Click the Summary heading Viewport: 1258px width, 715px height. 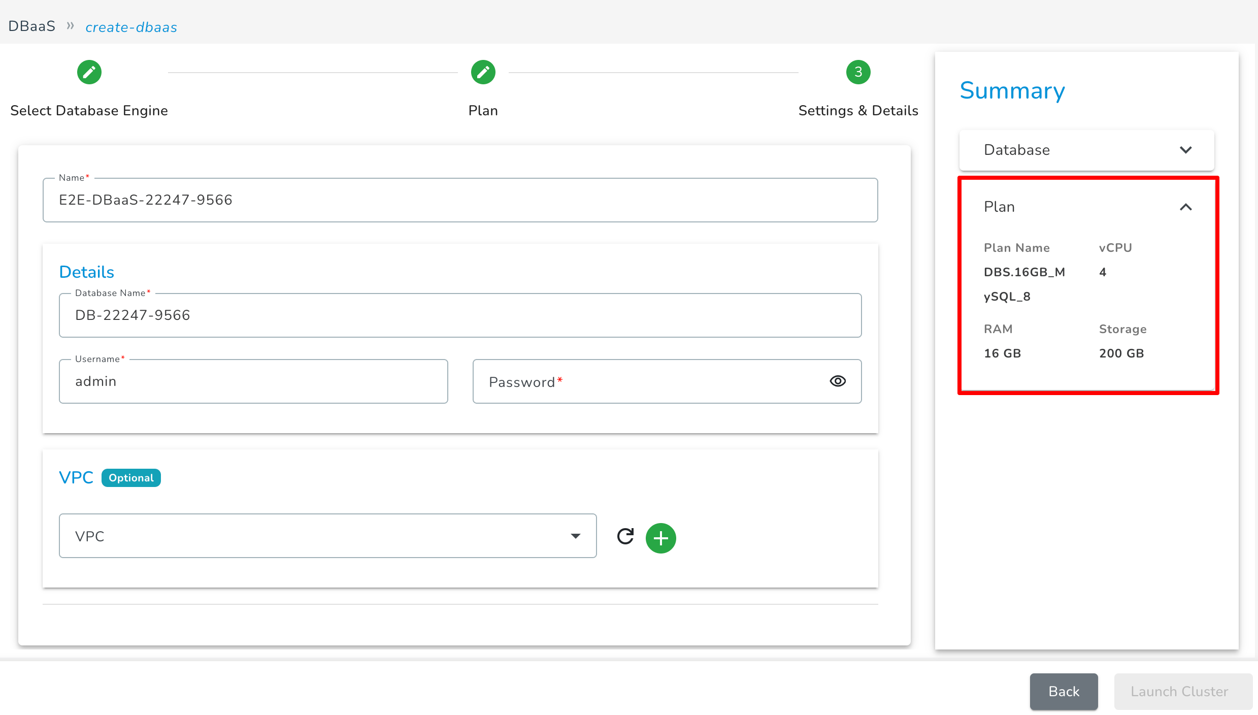point(1012,91)
